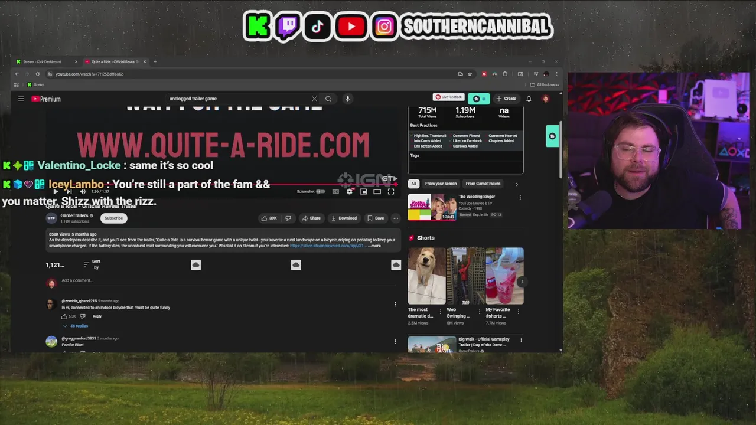This screenshot has width=756, height=425.
Task: Select From GameTrailers chip
Action: pyautogui.click(x=483, y=184)
